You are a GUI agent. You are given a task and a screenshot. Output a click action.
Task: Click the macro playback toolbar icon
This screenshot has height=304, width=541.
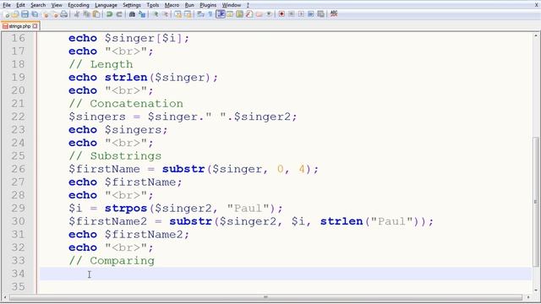(301, 14)
